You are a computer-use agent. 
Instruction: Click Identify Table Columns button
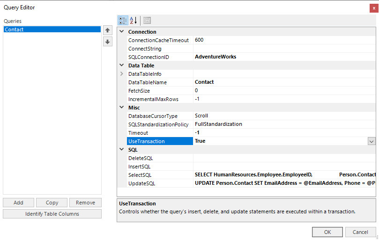tap(52, 214)
